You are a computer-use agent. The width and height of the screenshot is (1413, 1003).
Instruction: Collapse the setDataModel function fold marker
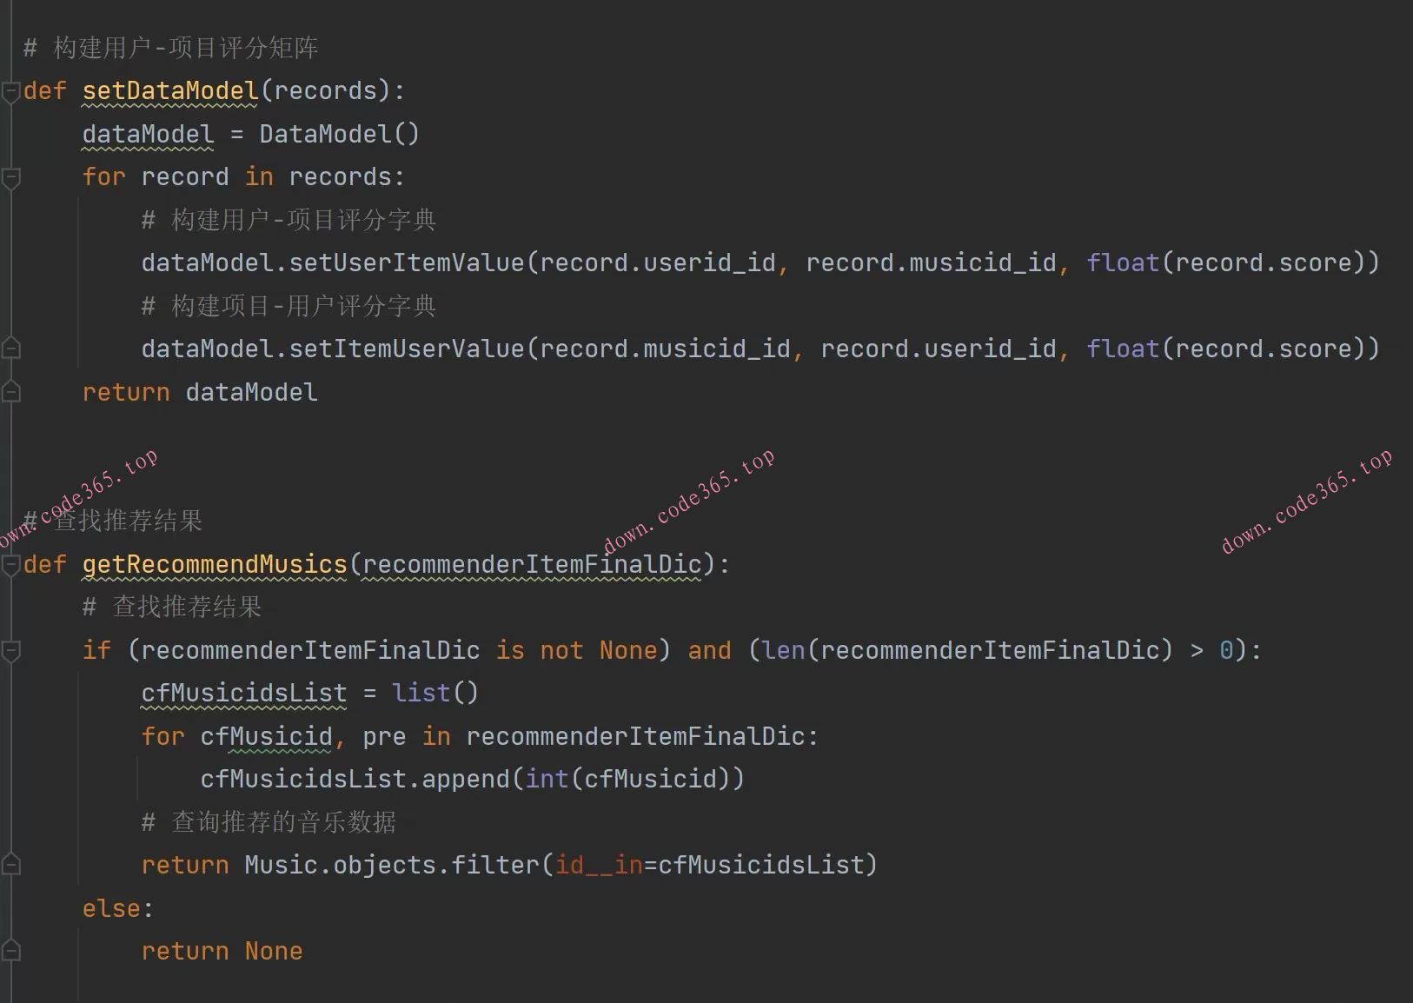click(x=10, y=91)
